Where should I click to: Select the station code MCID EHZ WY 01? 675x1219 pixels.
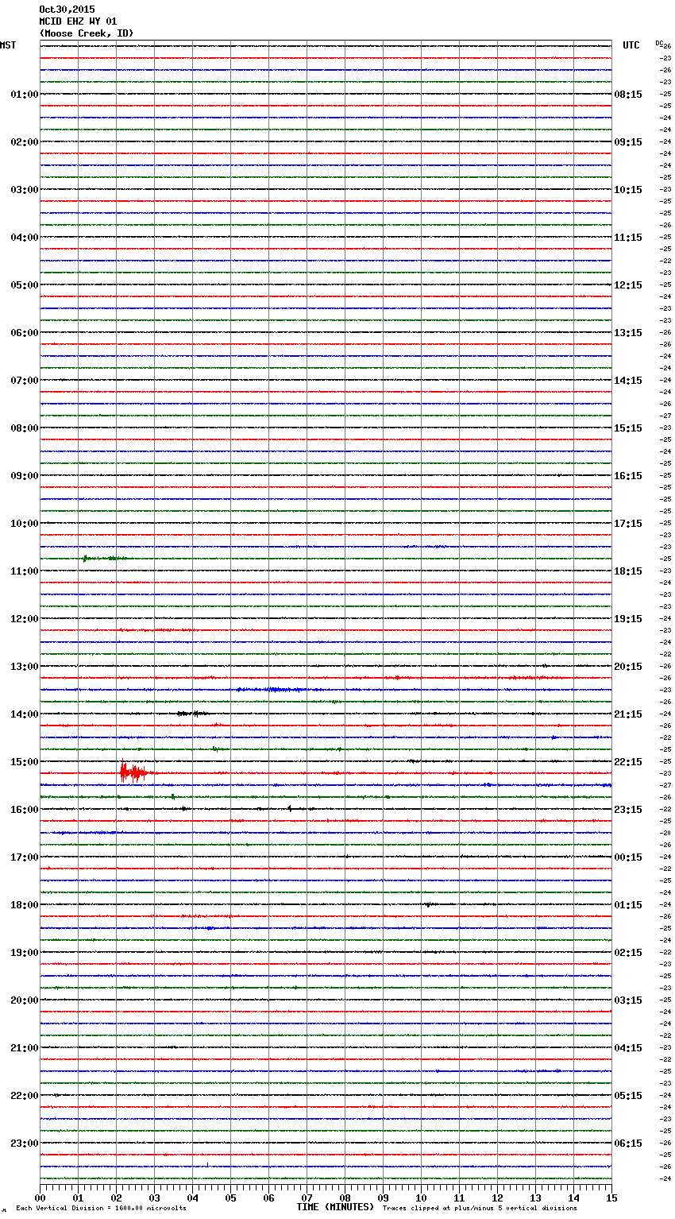pyautogui.click(x=78, y=21)
